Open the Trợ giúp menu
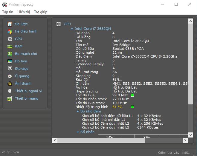The height and width of the screenshot is (156, 197). click(x=40, y=12)
